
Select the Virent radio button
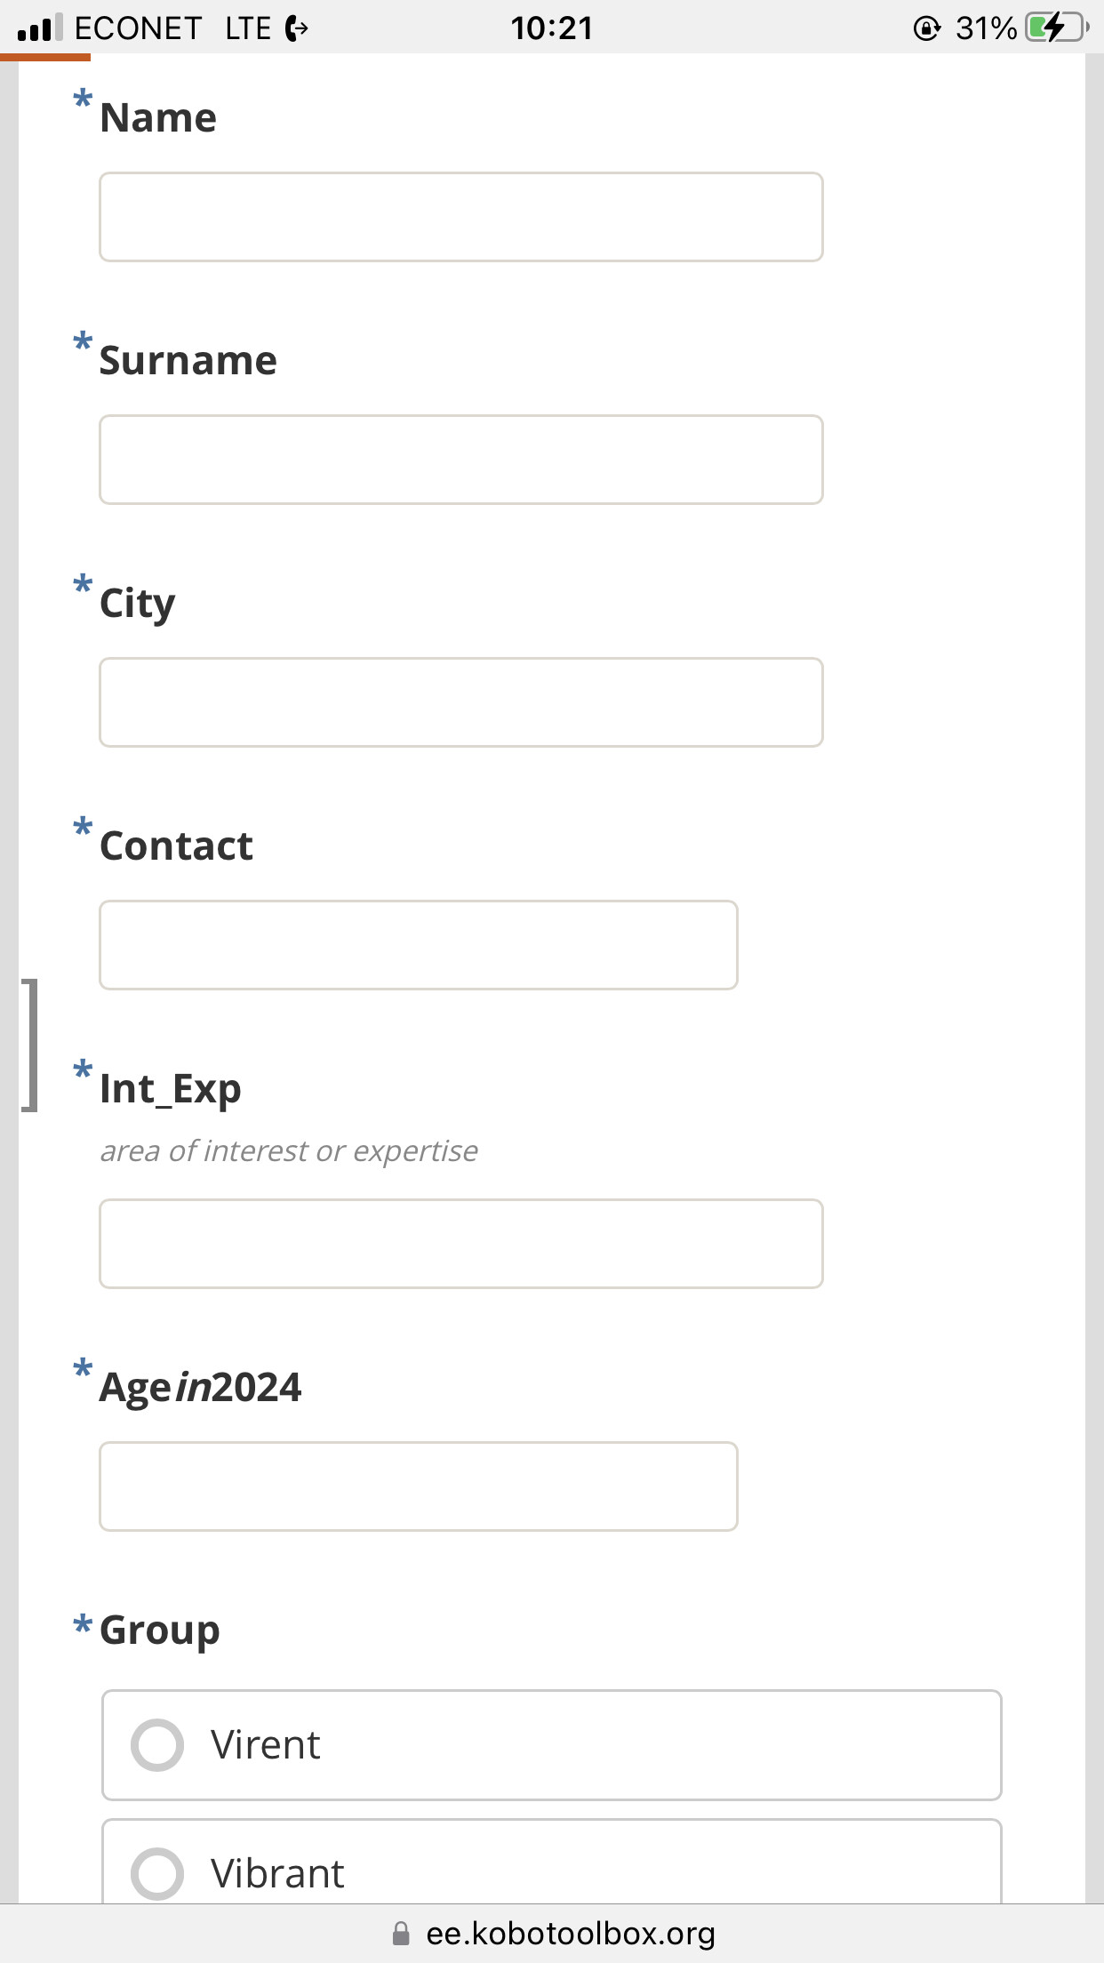tap(157, 1745)
